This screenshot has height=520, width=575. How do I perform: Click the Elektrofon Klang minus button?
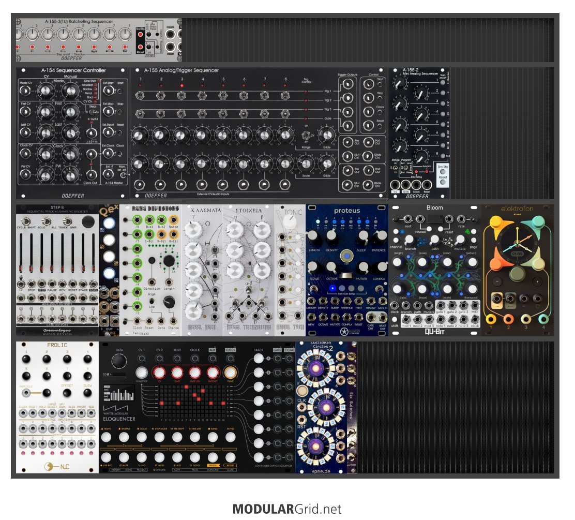[x=497, y=281]
